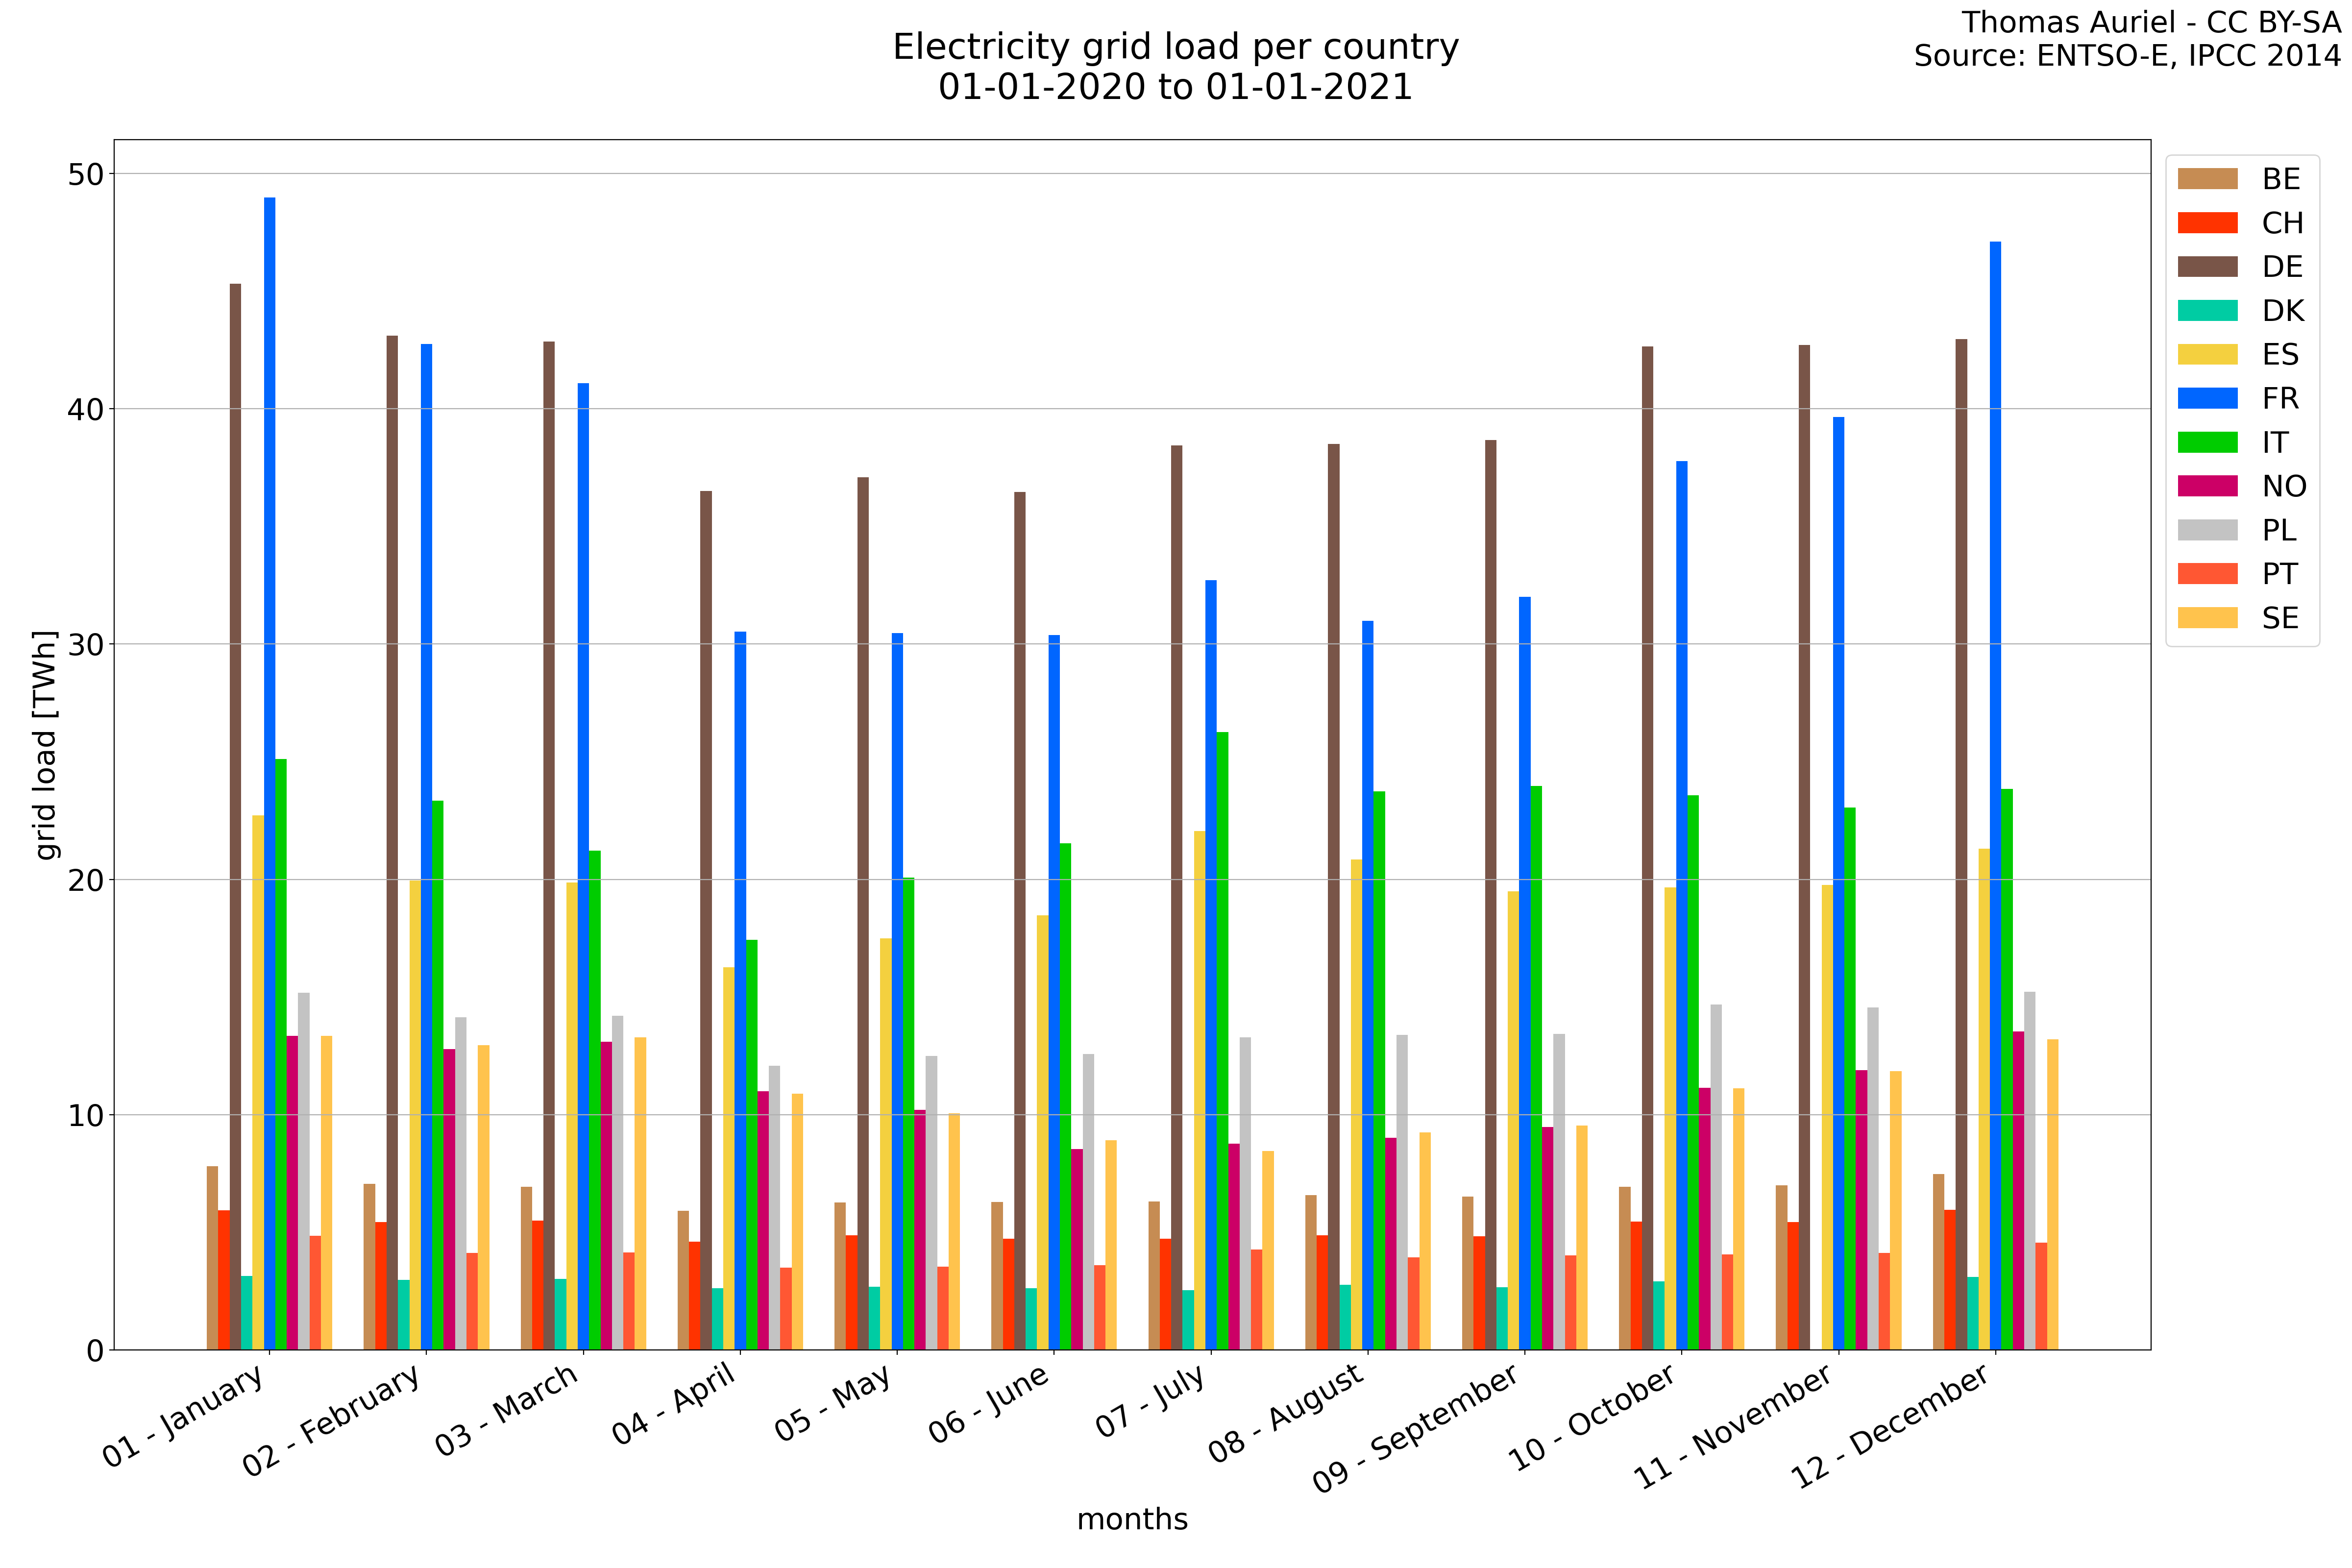The width and height of the screenshot is (2352, 1568).
Task: Click the ES yellow legend swatch
Action: 2207,354
